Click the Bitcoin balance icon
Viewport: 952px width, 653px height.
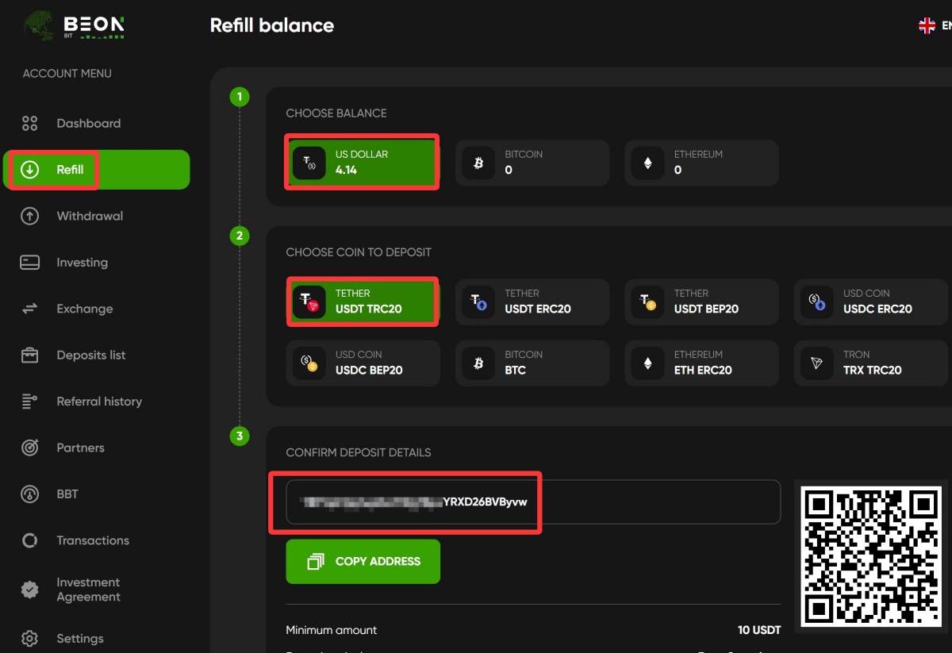pyautogui.click(x=478, y=163)
